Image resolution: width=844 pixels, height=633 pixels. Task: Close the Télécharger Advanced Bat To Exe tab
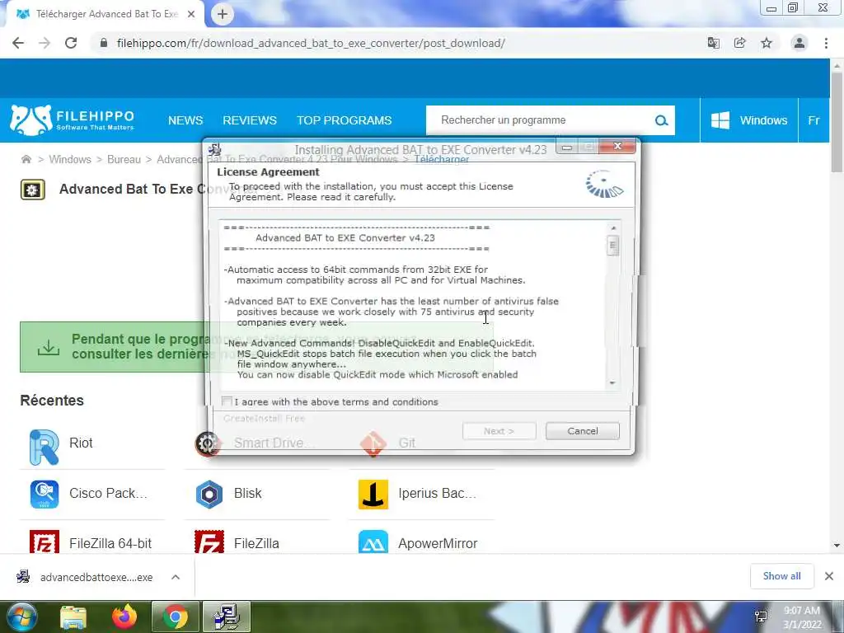pyautogui.click(x=191, y=14)
